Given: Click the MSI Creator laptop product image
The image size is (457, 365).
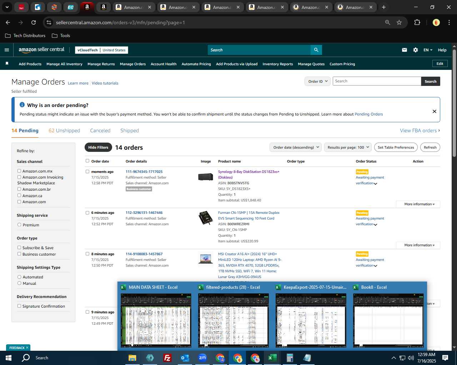Looking at the screenshot, I should point(206,259).
